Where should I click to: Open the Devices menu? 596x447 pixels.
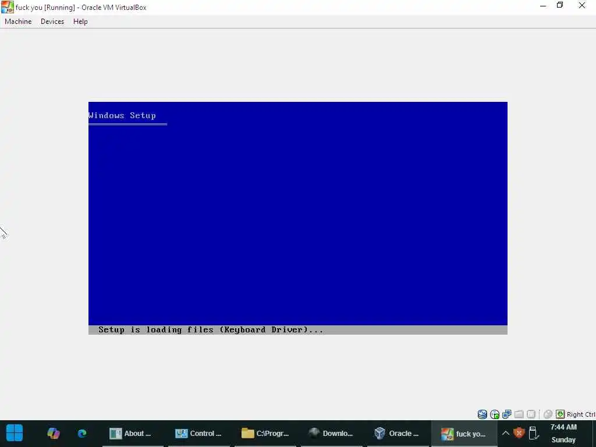coord(52,22)
